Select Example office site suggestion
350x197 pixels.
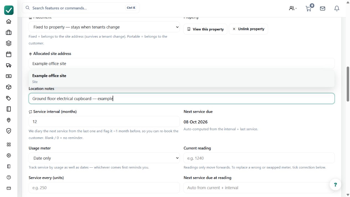tap(182, 78)
